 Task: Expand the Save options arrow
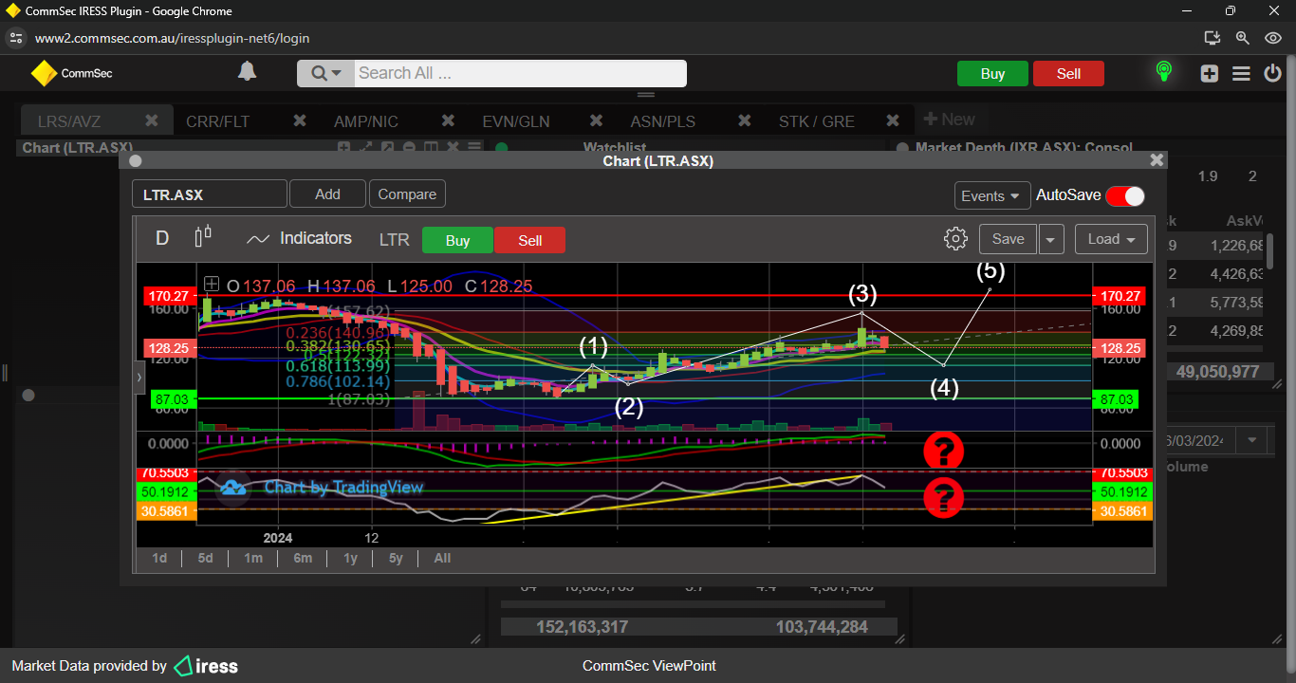tap(1050, 239)
